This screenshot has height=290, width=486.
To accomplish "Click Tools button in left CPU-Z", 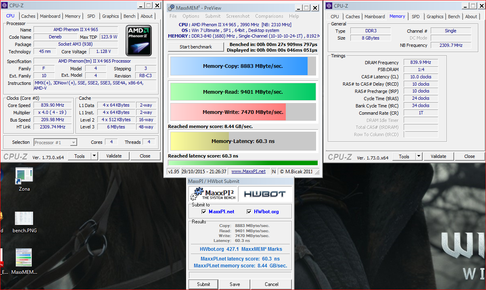I will pos(80,156).
